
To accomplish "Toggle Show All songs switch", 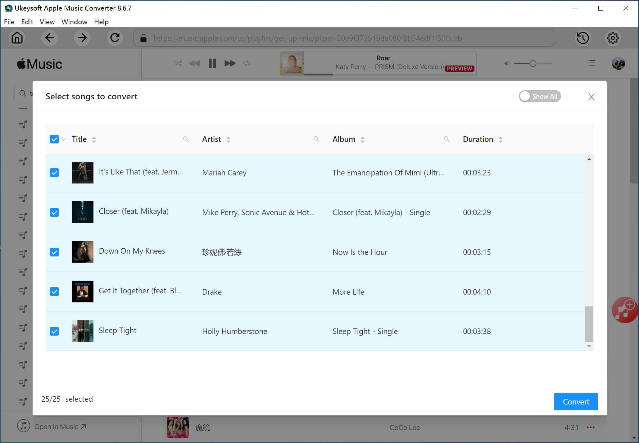I will 539,96.
